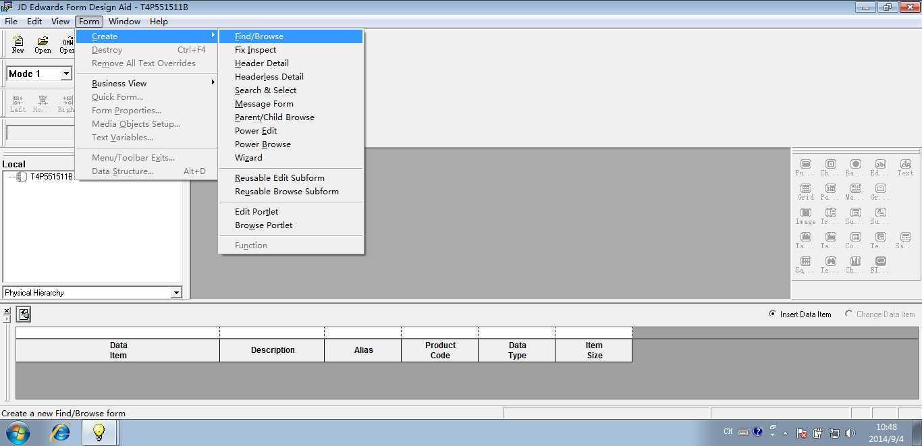Open the volume control in system tray
This screenshot has height=446, width=922.
coord(850,433)
